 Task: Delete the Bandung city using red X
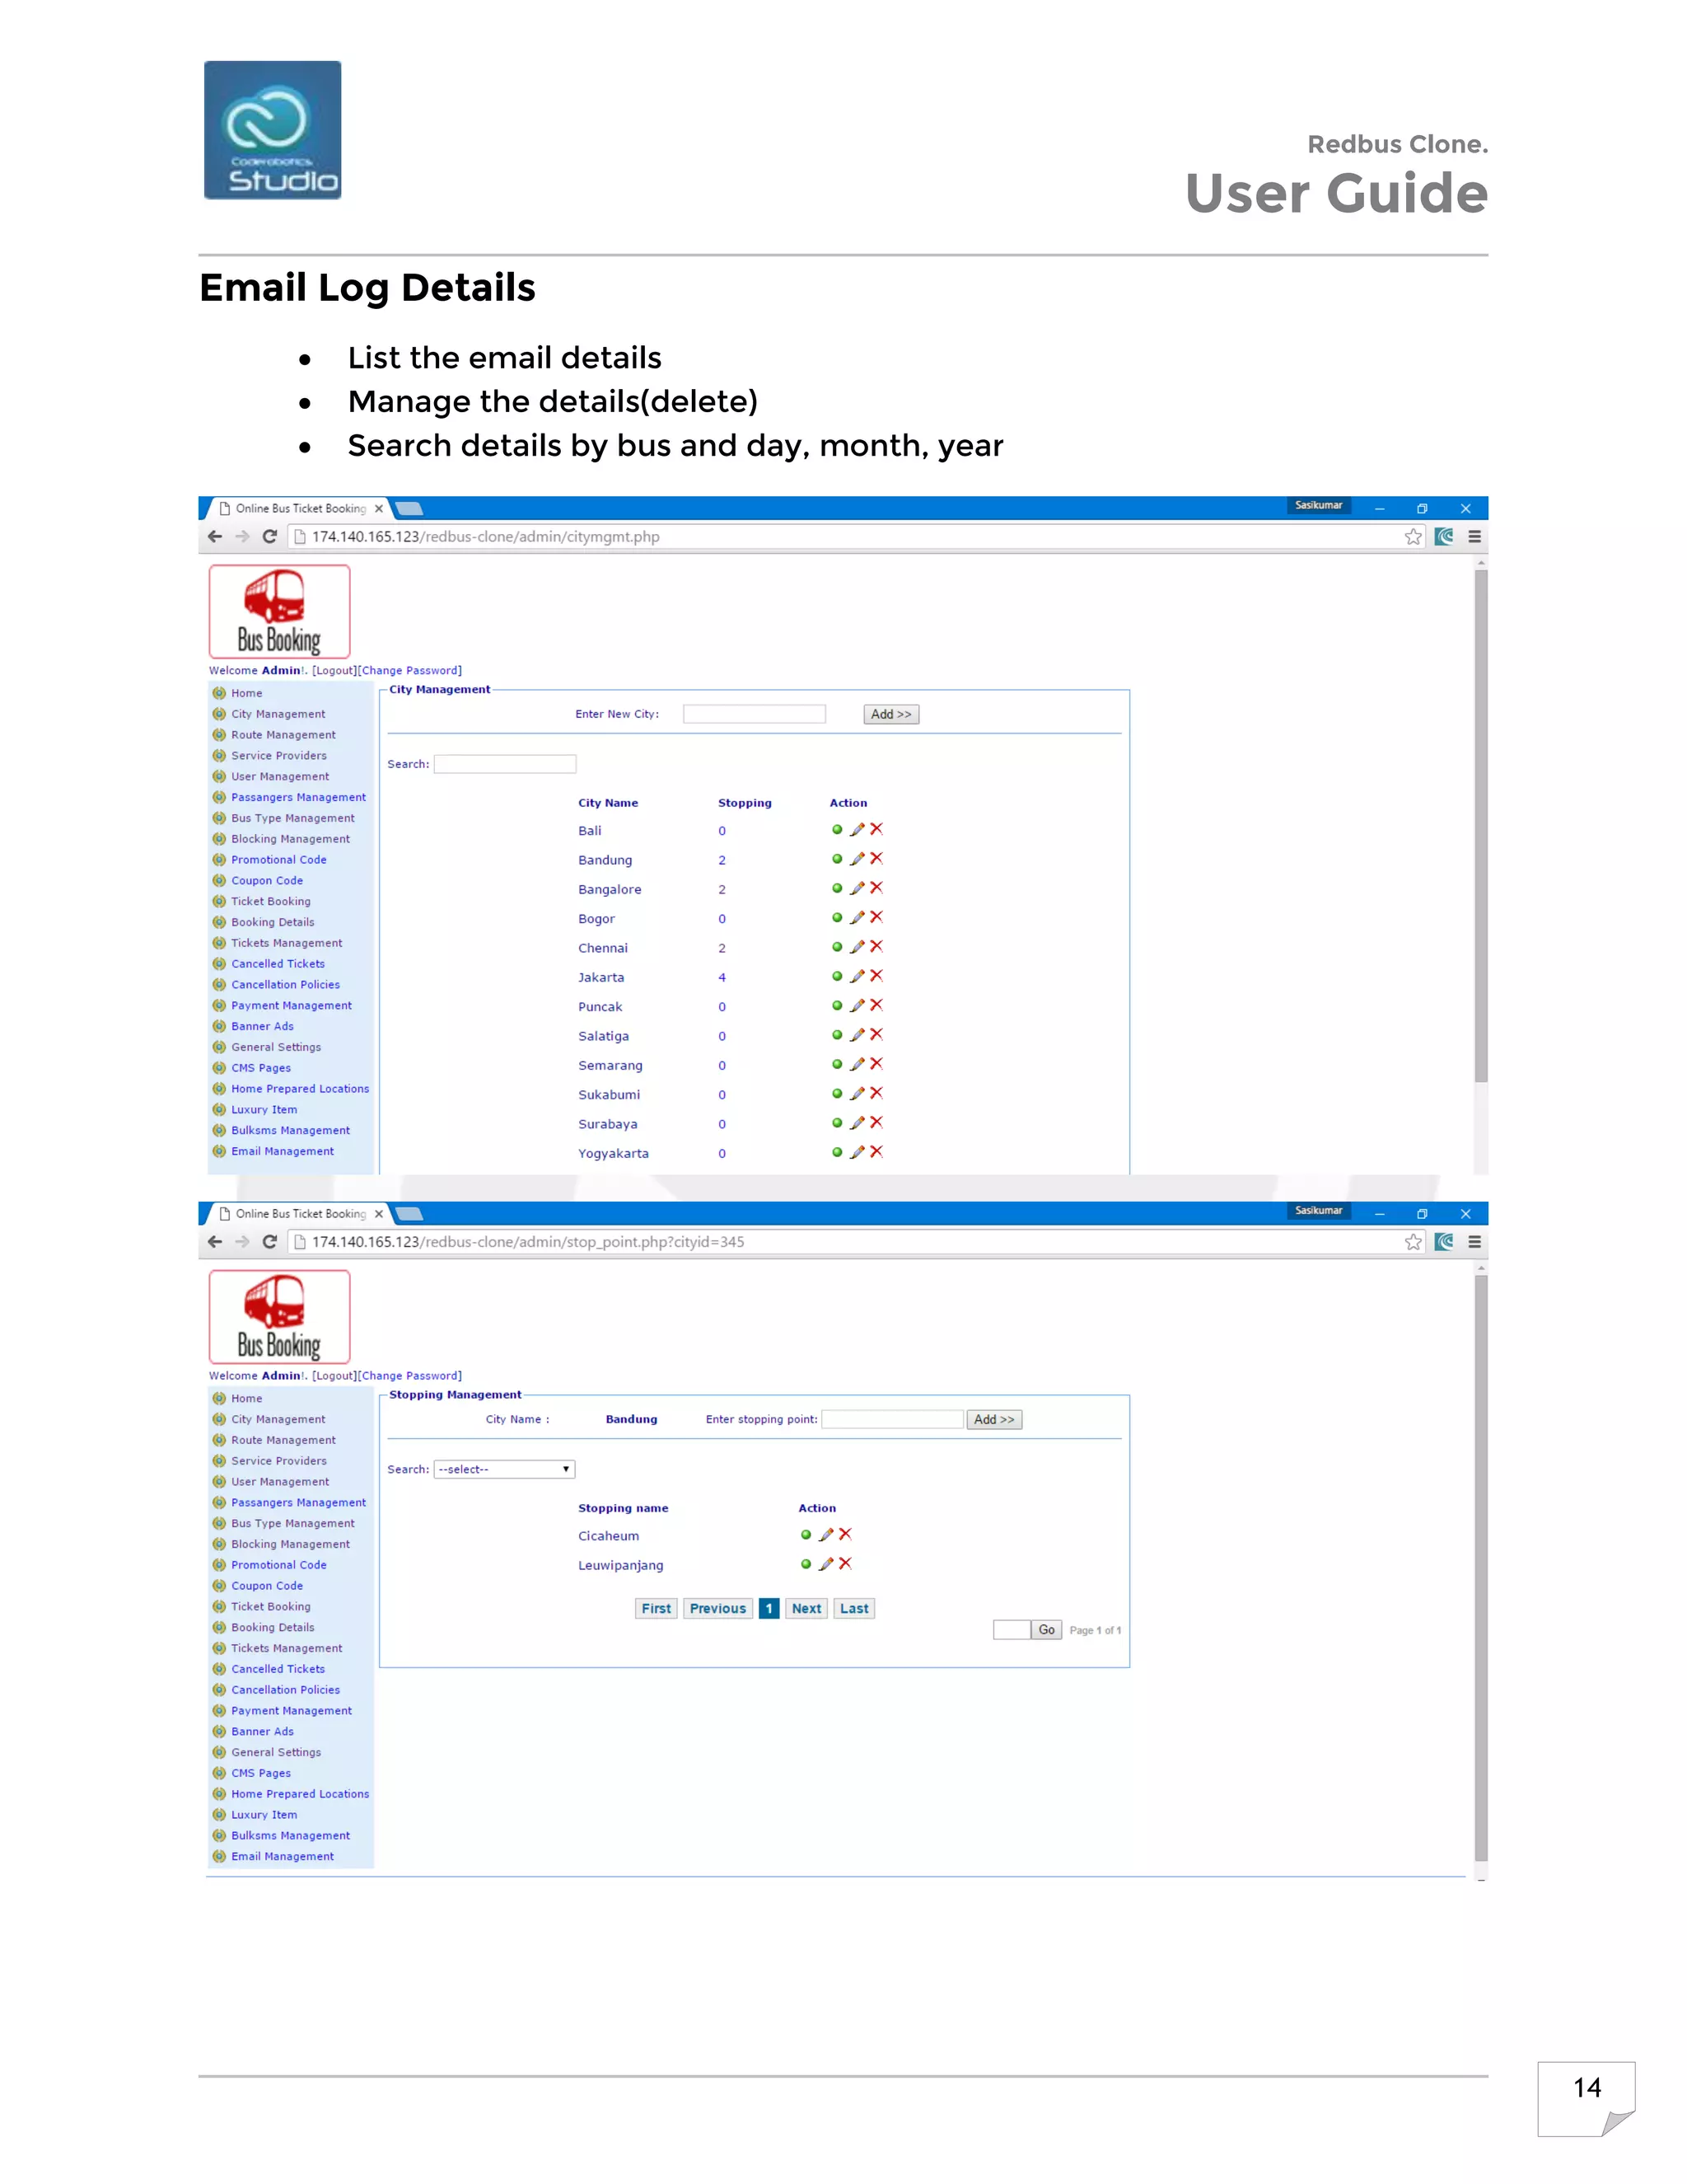pyautogui.click(x=876, y=859)
